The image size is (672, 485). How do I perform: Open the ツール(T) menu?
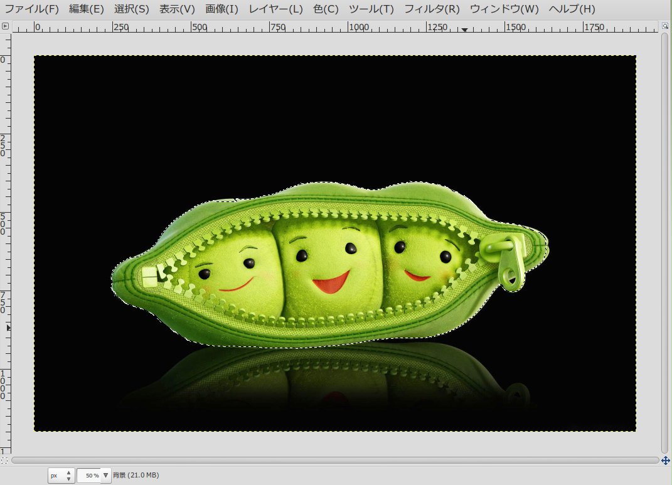[371, 9]
